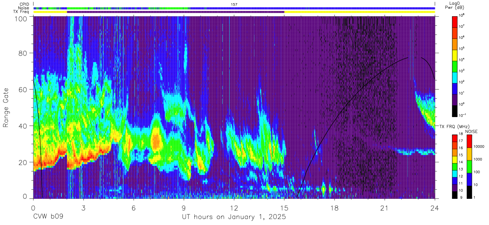489x225 pixels.
Task: Click the 'TX Freq' row label at top left
Action: [x=21, y=12]
